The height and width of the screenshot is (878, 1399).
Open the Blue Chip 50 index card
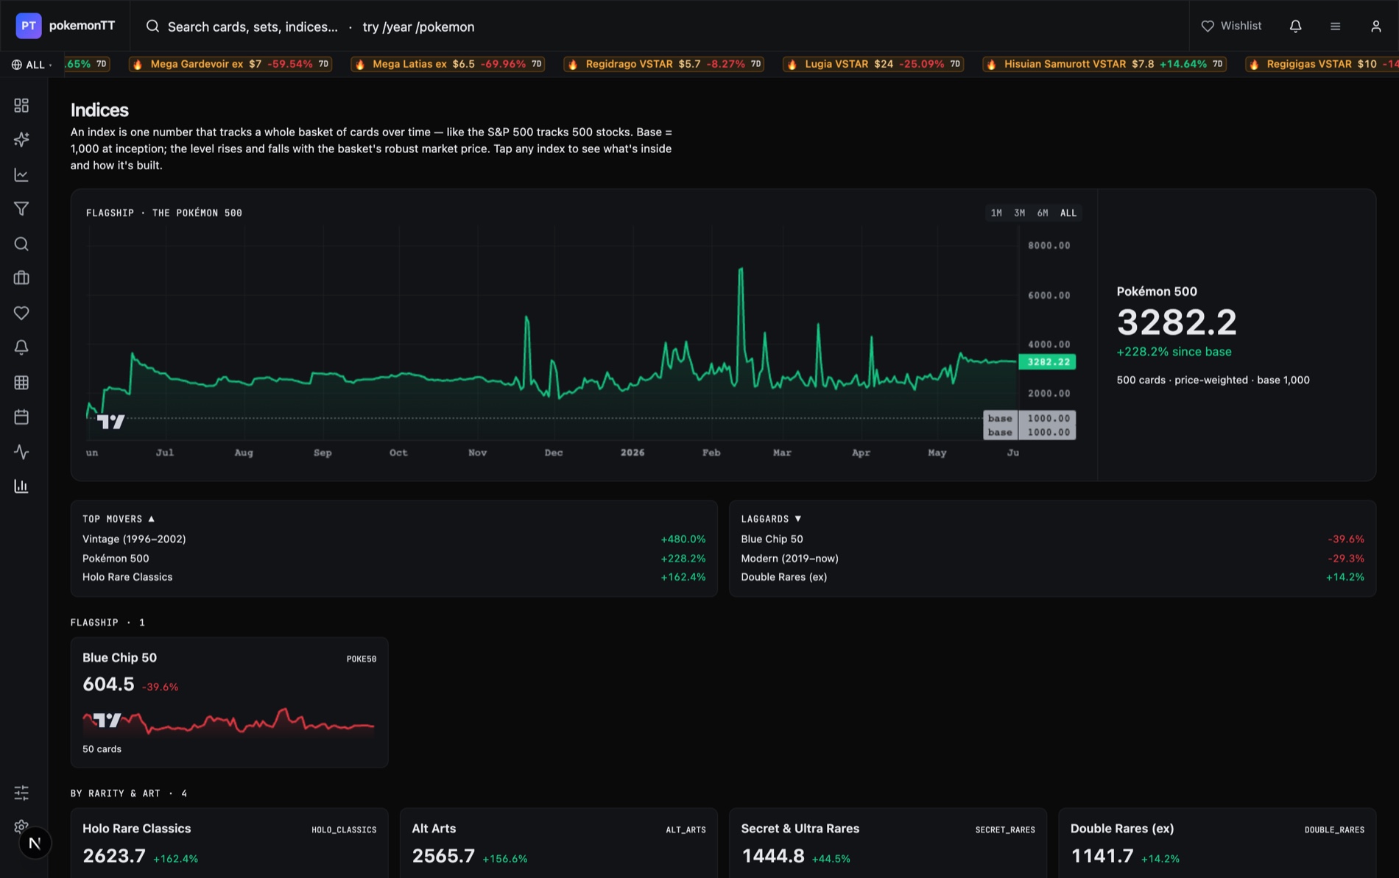click(229, 702)
